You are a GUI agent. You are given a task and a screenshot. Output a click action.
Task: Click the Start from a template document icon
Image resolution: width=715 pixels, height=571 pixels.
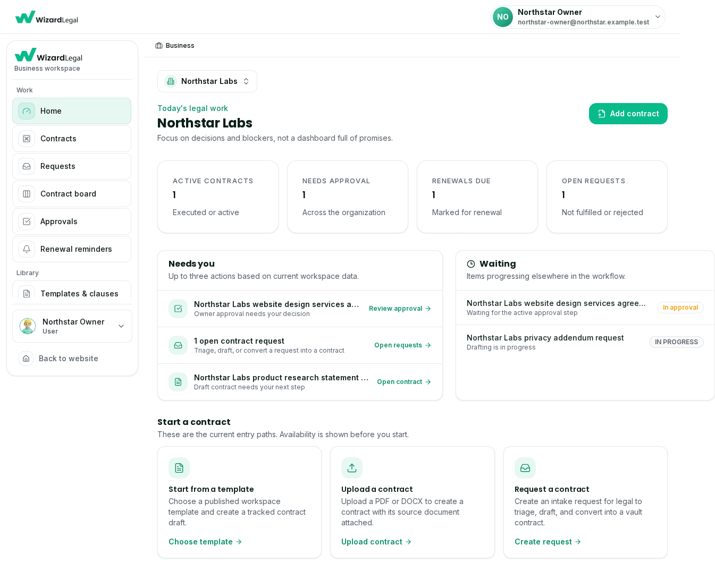pos(179,468)
